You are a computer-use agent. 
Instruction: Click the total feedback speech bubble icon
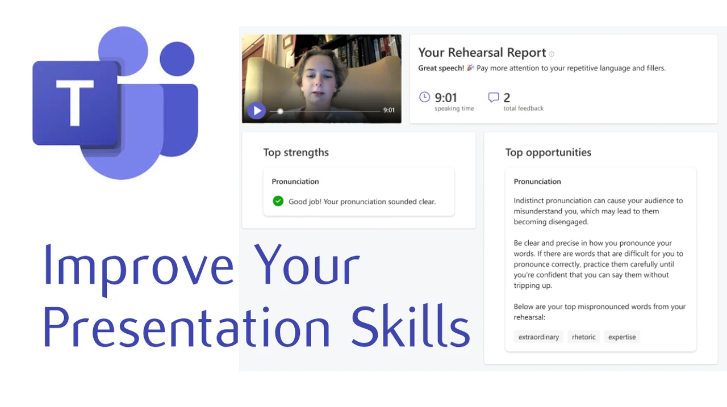(494, 98)
